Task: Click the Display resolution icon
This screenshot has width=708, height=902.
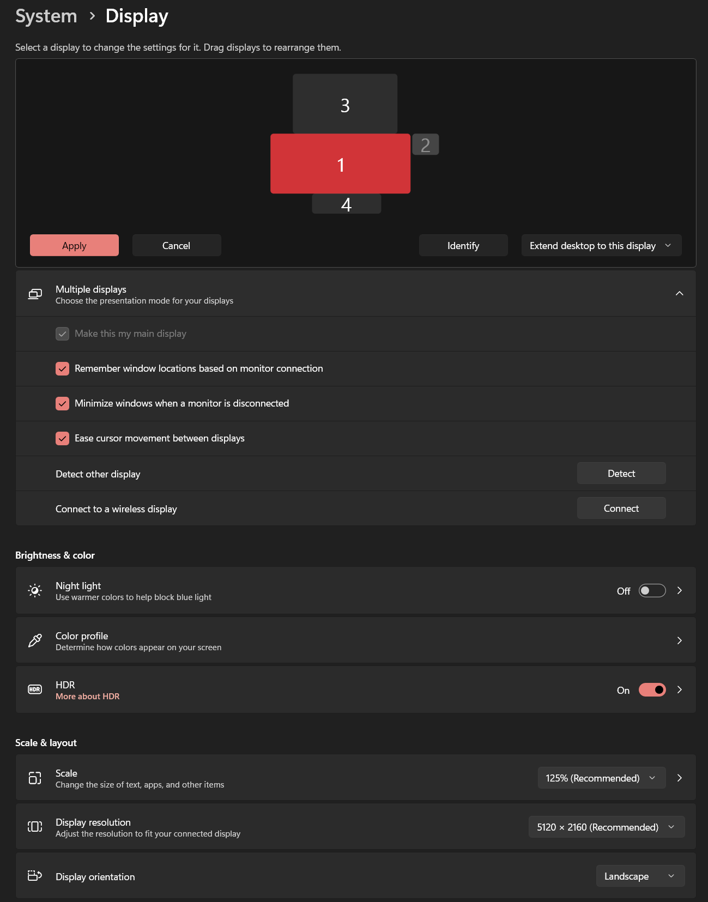Action: click(x=35, y=827)
